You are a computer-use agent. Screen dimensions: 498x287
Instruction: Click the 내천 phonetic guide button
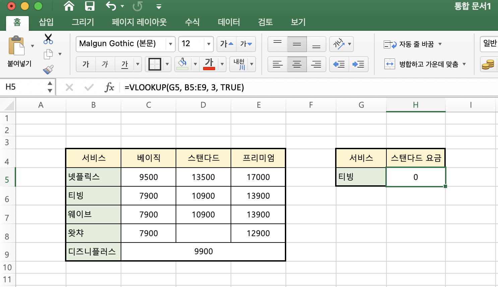[239, 64]
